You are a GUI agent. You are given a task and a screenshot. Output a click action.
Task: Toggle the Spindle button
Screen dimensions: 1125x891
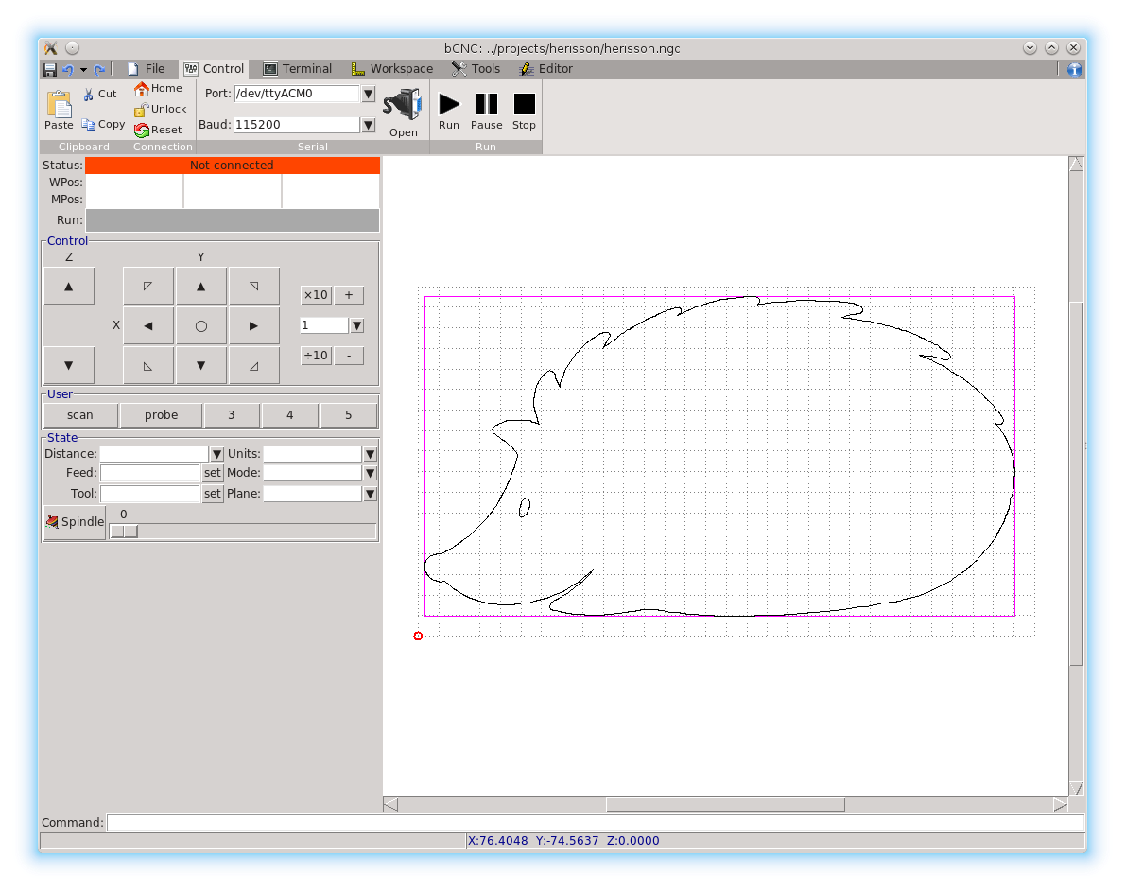point(75,522)
